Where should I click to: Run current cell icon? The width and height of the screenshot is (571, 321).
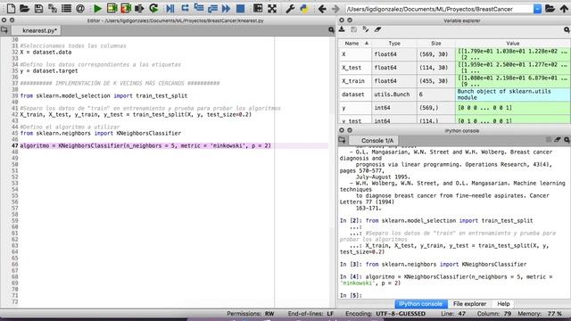click(x=112, y=8)
